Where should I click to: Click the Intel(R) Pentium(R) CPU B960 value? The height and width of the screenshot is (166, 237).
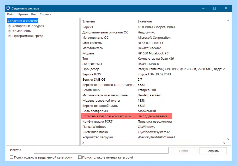click(181, 69)
